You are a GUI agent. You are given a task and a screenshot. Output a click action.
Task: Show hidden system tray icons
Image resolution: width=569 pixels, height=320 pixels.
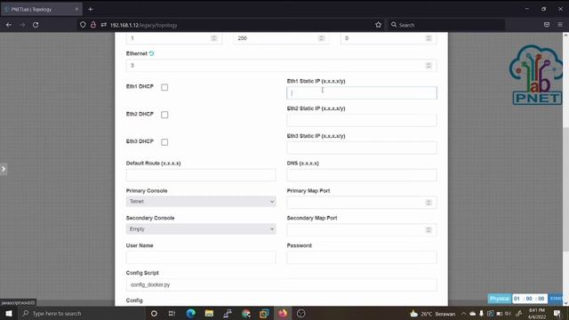pos(463,314)
